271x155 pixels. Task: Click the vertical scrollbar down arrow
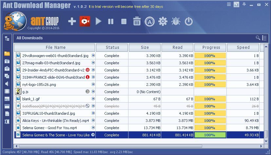coord(266,141)
